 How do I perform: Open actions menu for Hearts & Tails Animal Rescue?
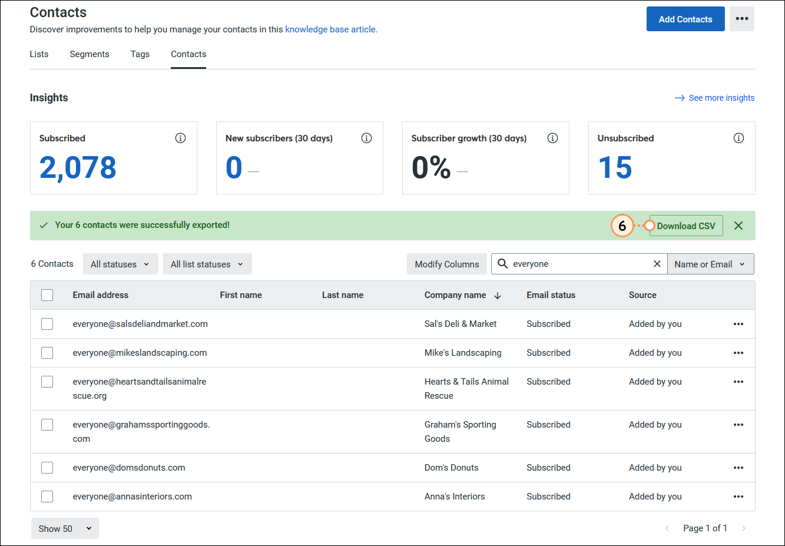738,382
